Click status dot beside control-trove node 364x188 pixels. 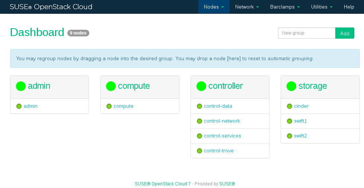point(199,151)
